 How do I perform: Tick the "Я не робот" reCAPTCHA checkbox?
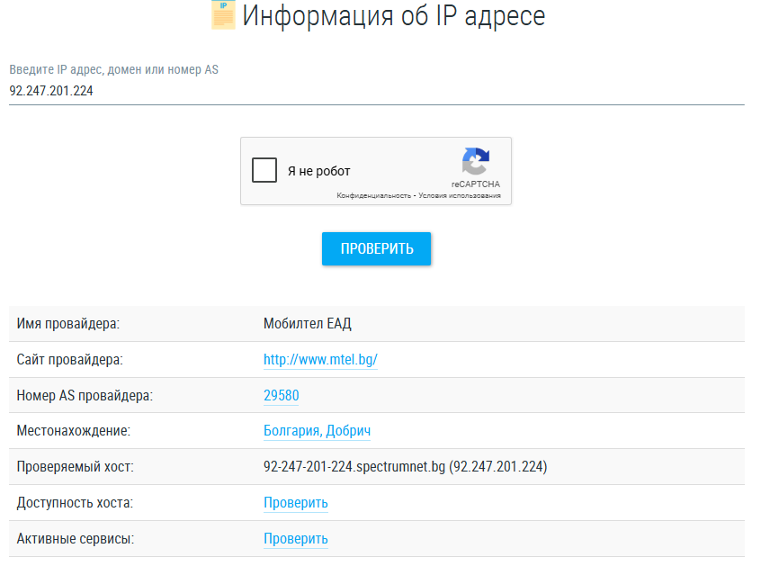(x=264, y=170)
